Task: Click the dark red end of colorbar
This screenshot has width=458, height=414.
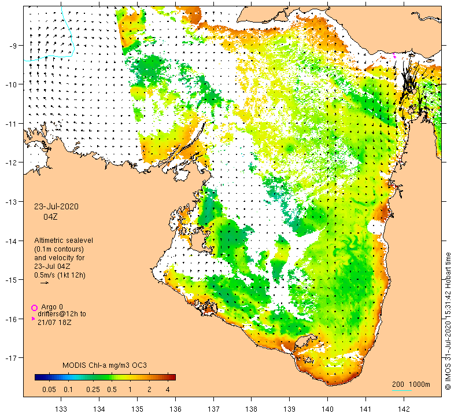Action: click(x=173, y=377)
